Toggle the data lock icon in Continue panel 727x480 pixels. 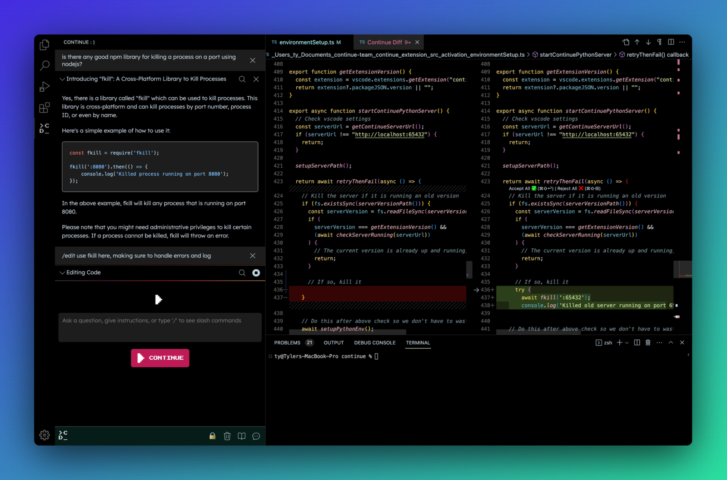click(x=212, y=436)
